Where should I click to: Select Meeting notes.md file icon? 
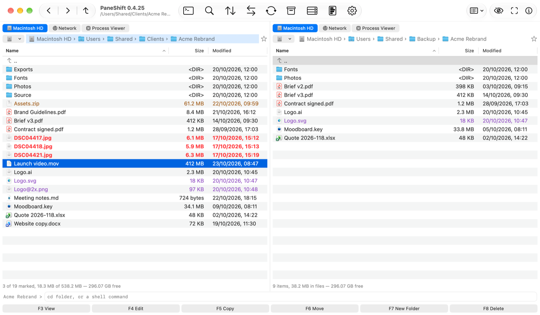click(9, 198)
